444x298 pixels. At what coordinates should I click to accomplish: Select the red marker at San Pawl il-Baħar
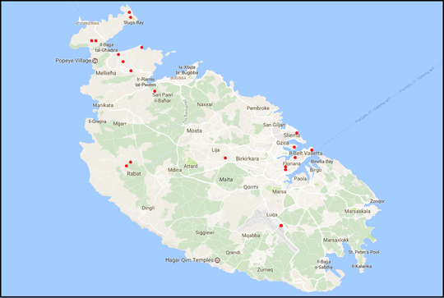155,91
